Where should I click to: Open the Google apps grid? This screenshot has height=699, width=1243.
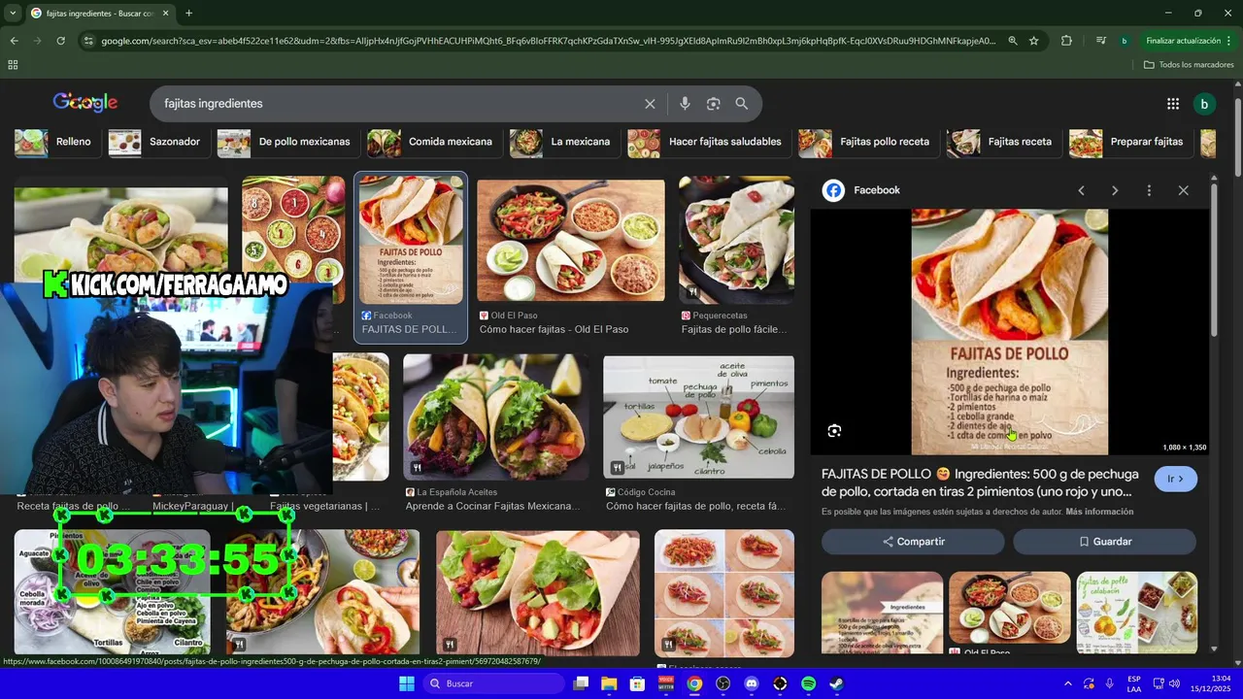click(1173, 104)
